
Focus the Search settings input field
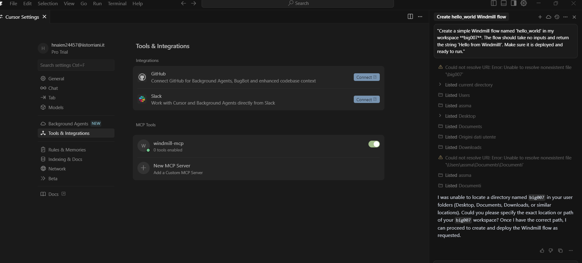pyautogui.click(x=76, y=65)
